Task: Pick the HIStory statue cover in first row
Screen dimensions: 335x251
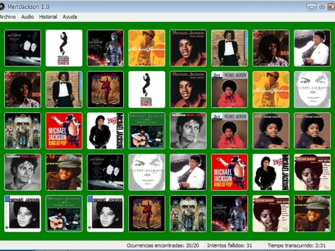Action: tap(106, 48)
